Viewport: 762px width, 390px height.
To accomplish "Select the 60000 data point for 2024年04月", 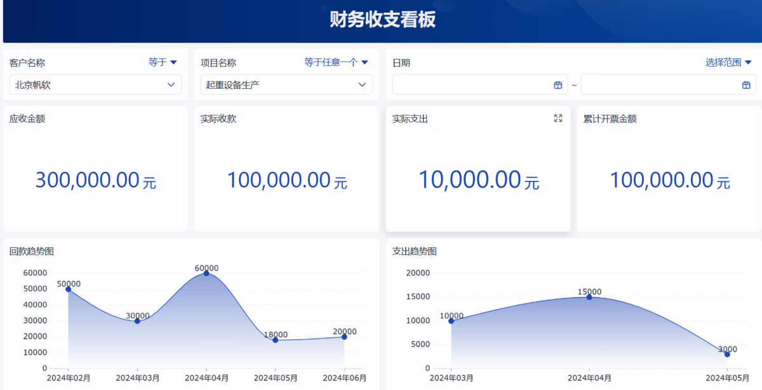I will [x=206, y=273].
